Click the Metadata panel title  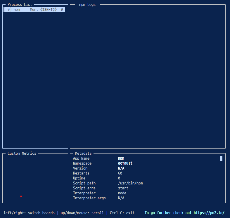83,153
